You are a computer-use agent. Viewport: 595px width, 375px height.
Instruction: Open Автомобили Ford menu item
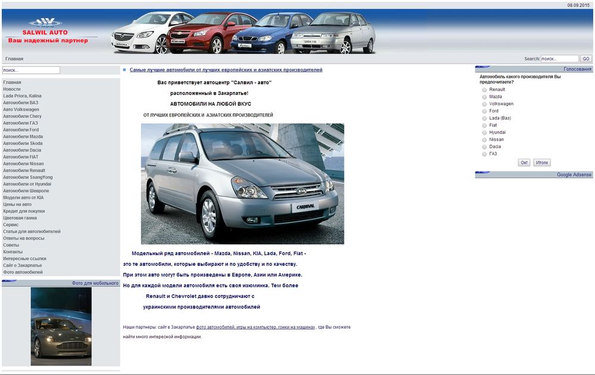(x=21, y=130)
